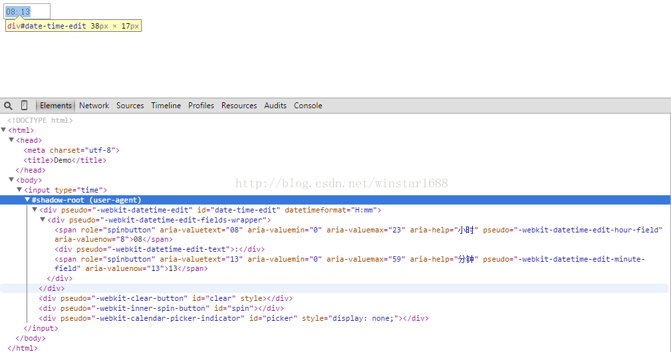Viewport: 671px width, 352px height.
Task: Go to the Resources tab
Action: 239,106
